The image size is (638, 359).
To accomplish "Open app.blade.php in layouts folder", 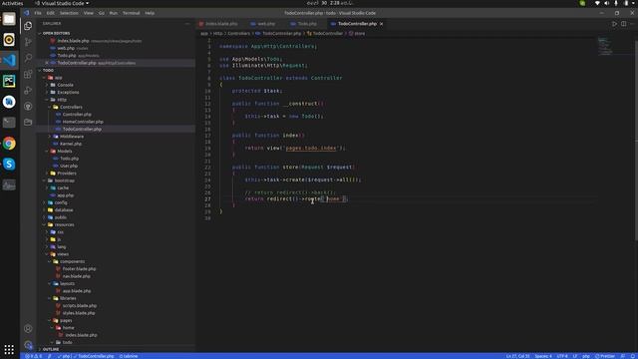I will pyautogui.click(x=77, y=290).
